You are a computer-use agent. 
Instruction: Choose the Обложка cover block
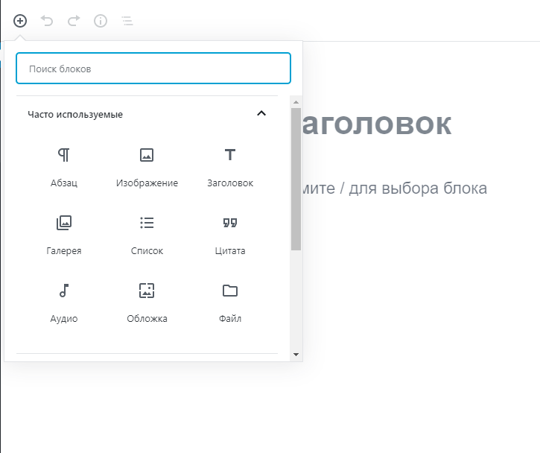(x=147, y=302)
